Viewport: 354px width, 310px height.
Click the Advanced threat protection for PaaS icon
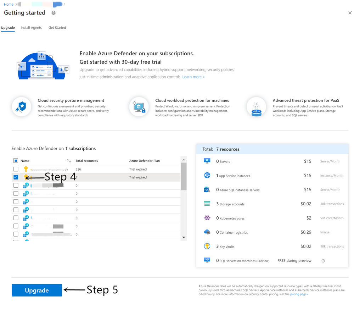[x=256, y=107]
